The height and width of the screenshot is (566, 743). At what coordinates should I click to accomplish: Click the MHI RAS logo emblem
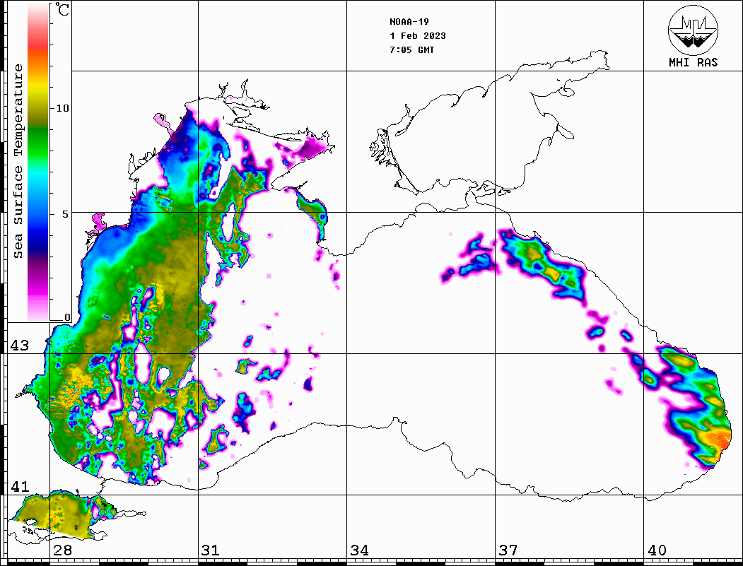point(693,30)
